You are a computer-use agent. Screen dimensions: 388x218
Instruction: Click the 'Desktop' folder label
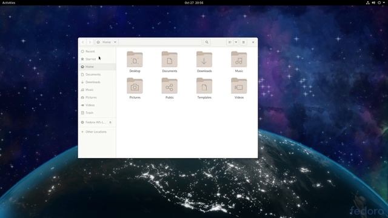point(135,71)
